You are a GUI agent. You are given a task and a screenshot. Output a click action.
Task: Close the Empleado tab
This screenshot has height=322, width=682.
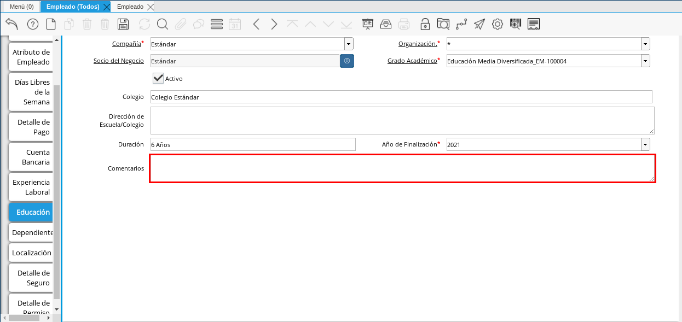tap(151, 7)
